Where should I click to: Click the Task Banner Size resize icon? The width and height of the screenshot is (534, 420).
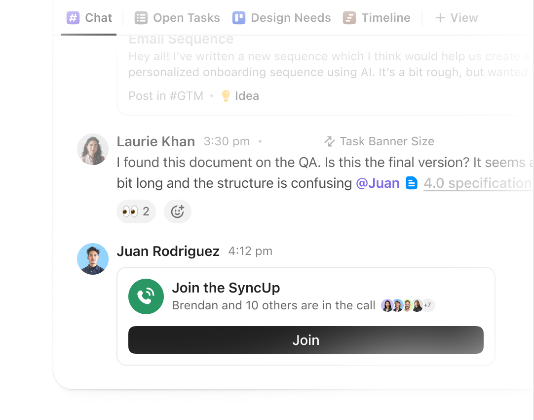tap(329, 141)
